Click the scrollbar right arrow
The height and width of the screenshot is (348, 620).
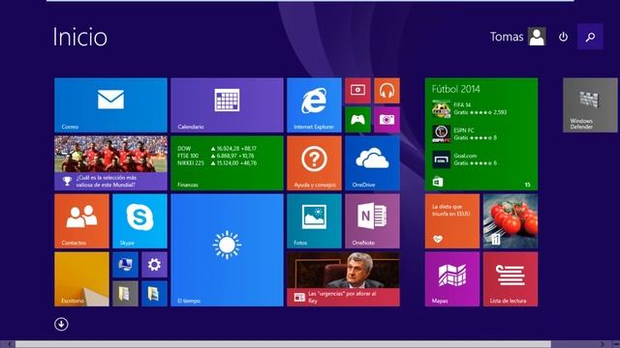point(602,344)
